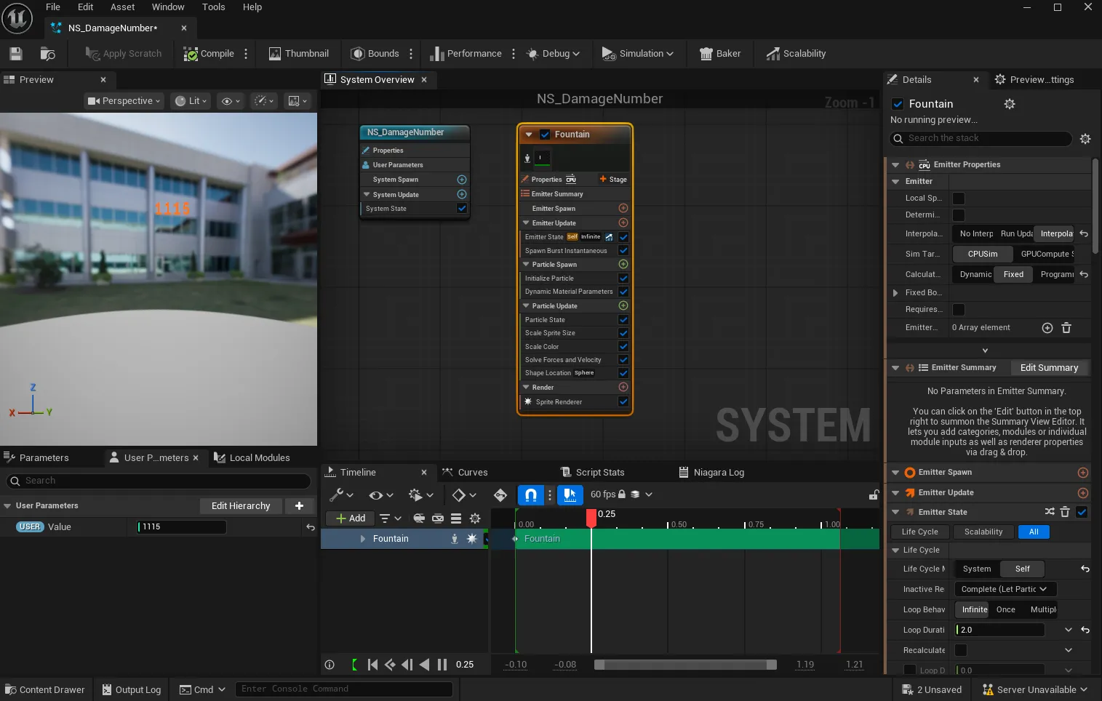This screenshot has height=701, width=1102.
Task: Enable the Local Space checkbox
Action: point(959,199)
